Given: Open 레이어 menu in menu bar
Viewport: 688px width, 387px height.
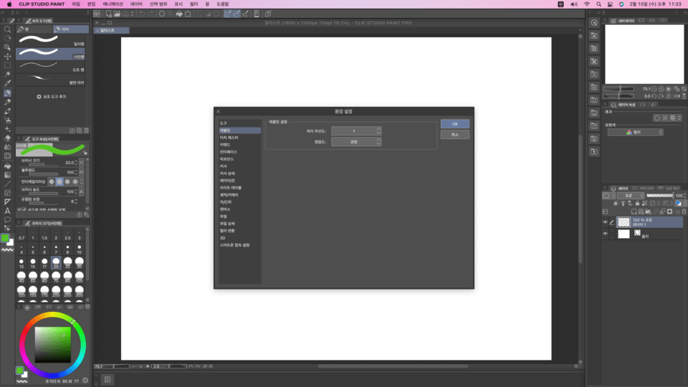Looking at the screenshot, I should point(136,4).
